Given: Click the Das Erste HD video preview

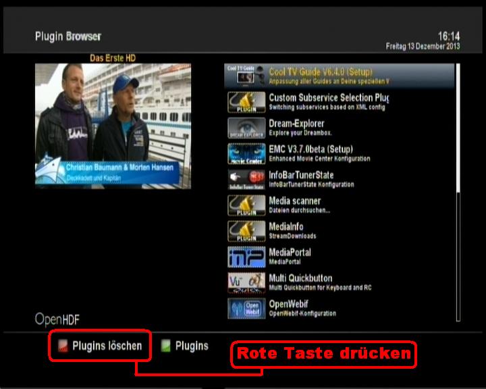Looking at the screenshot, I should (113, 126).
